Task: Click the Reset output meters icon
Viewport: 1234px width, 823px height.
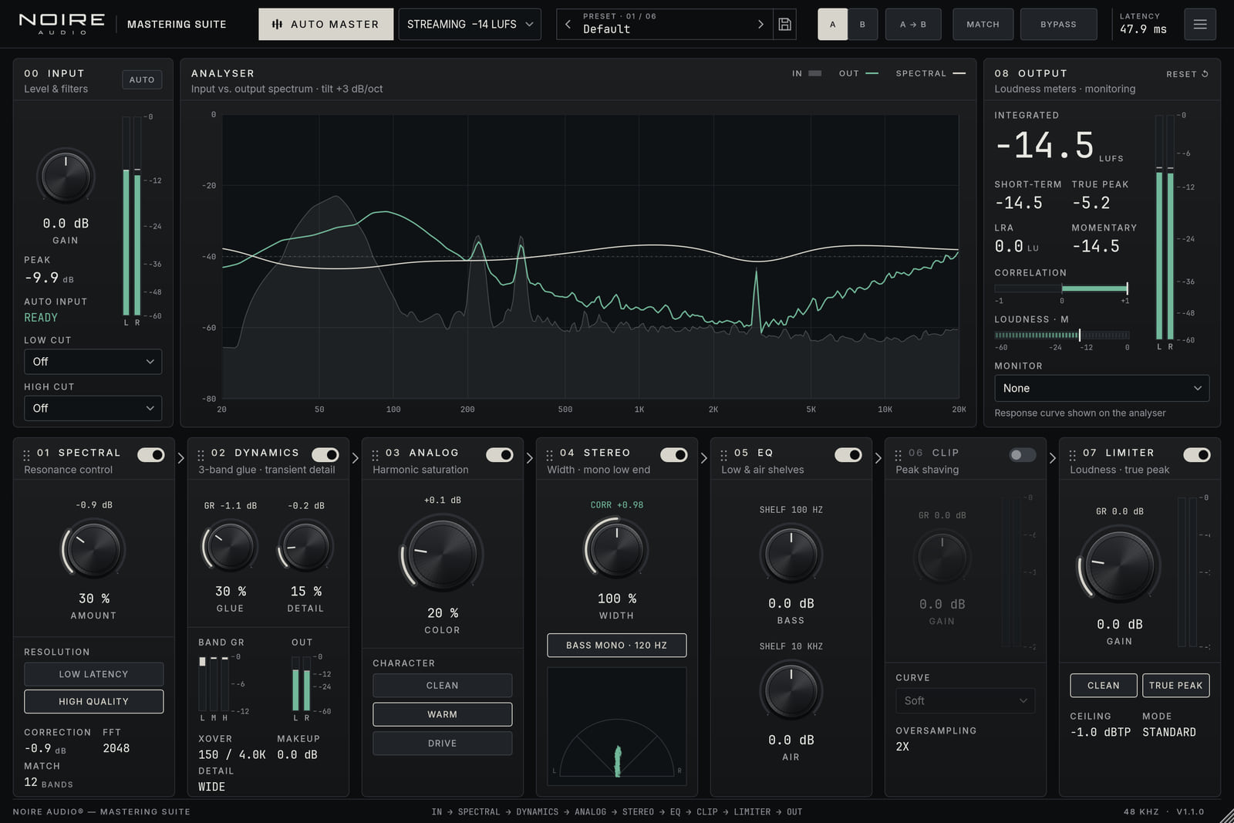Action: (x=1205, y=74)
